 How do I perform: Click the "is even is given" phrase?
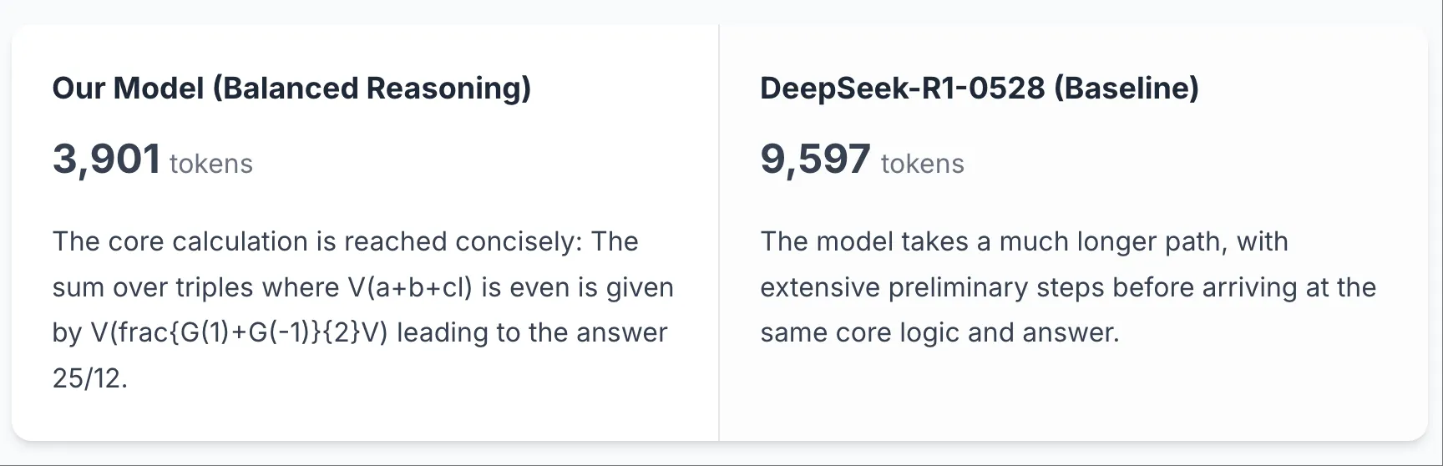[x=577, y=287]
